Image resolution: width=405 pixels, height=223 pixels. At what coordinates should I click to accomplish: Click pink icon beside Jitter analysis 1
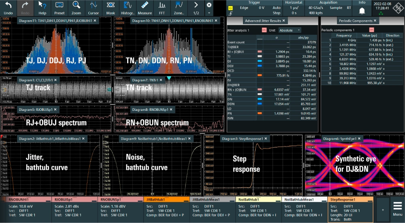pyautogui.click(x=264, y=30)
